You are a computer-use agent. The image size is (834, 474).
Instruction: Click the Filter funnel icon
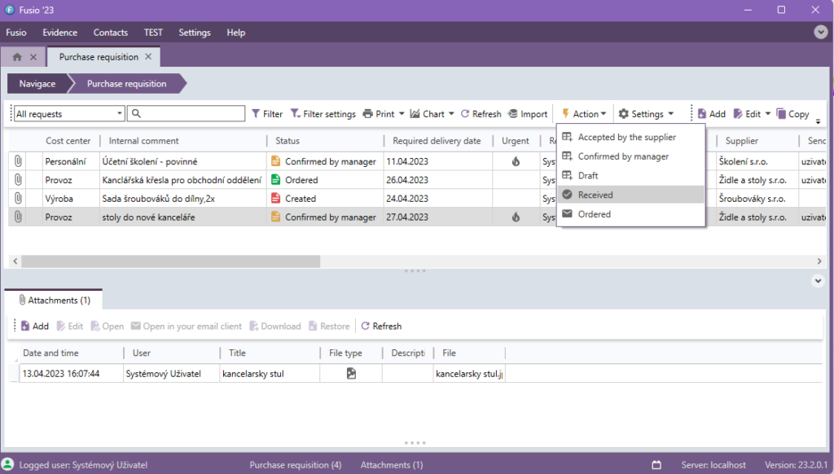256,114
